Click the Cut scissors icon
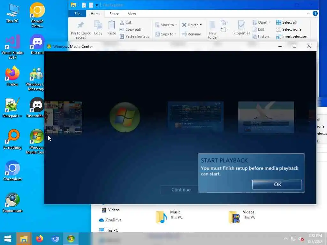327x245 pixels. tap(122, 22)
